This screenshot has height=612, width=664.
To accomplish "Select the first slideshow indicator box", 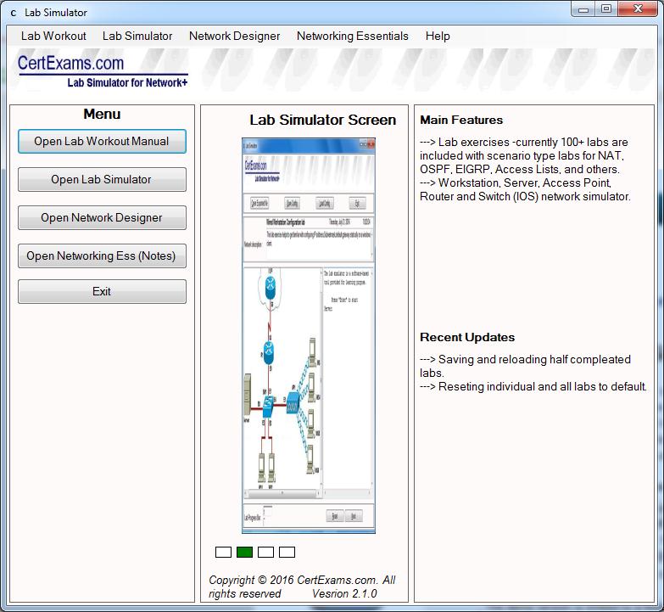I will tap(223, 552).
